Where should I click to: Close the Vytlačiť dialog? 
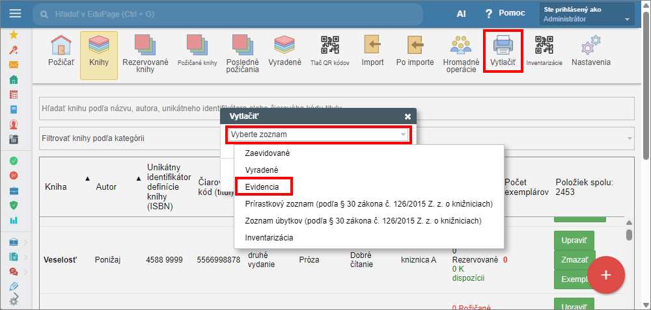[408, 116]
